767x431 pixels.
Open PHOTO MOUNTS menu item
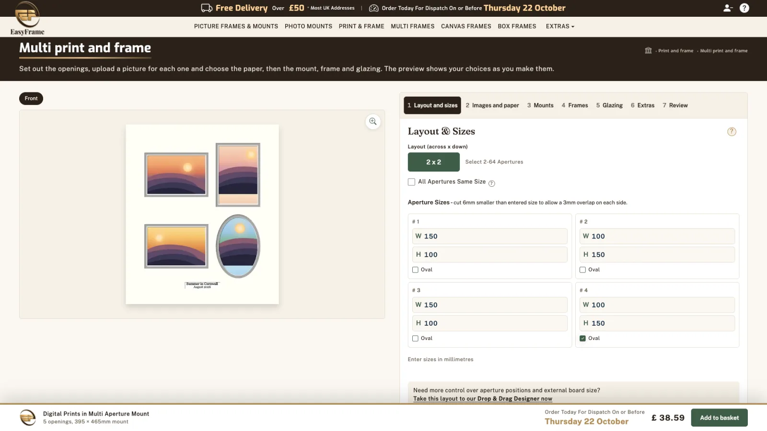[308, 26]
